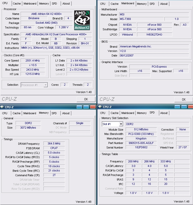193x205 pixels.
Task: Click the Bus Speed value 243.0 MHz
Action: coord(33,70)
